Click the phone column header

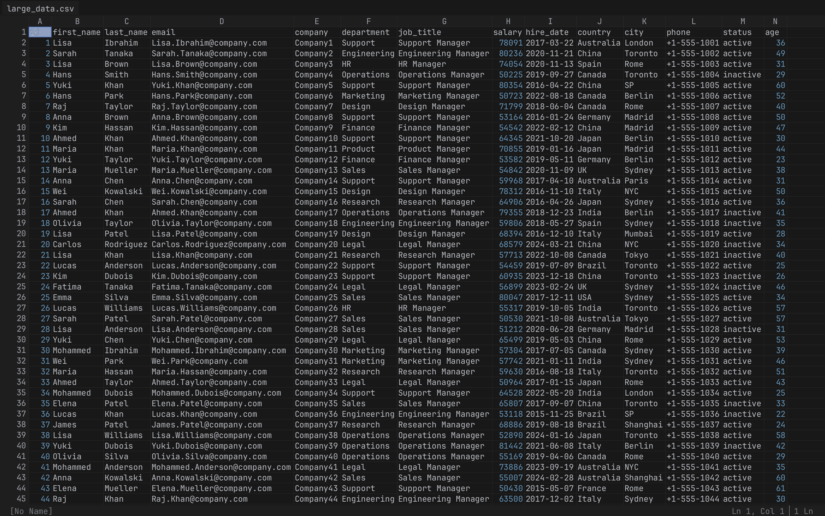coord(678,32)
